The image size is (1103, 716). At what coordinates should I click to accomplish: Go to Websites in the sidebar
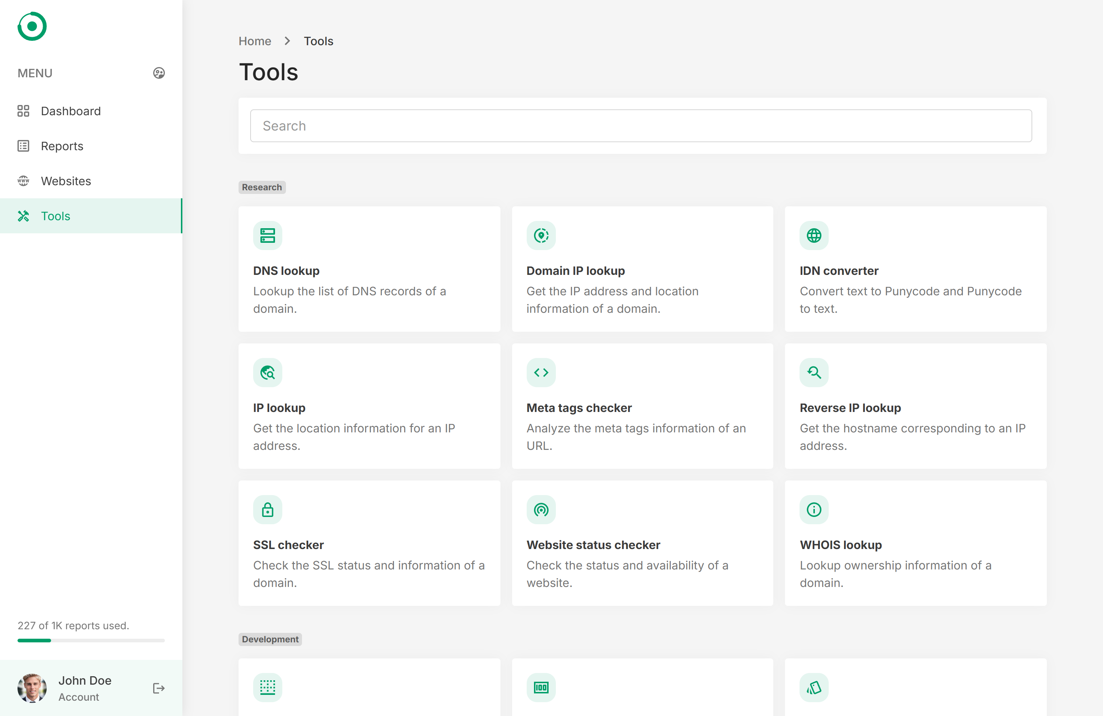pyautogui.click(x=66, y=181)
